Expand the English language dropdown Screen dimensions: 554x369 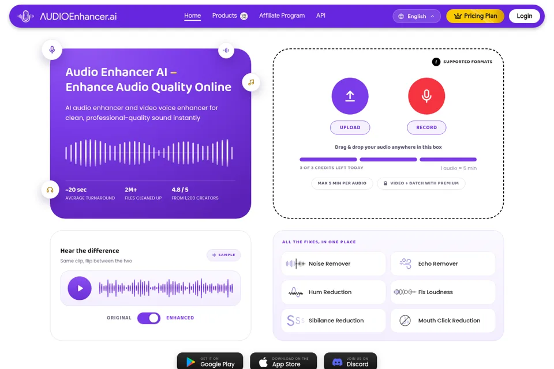click(x=417, y=16)
